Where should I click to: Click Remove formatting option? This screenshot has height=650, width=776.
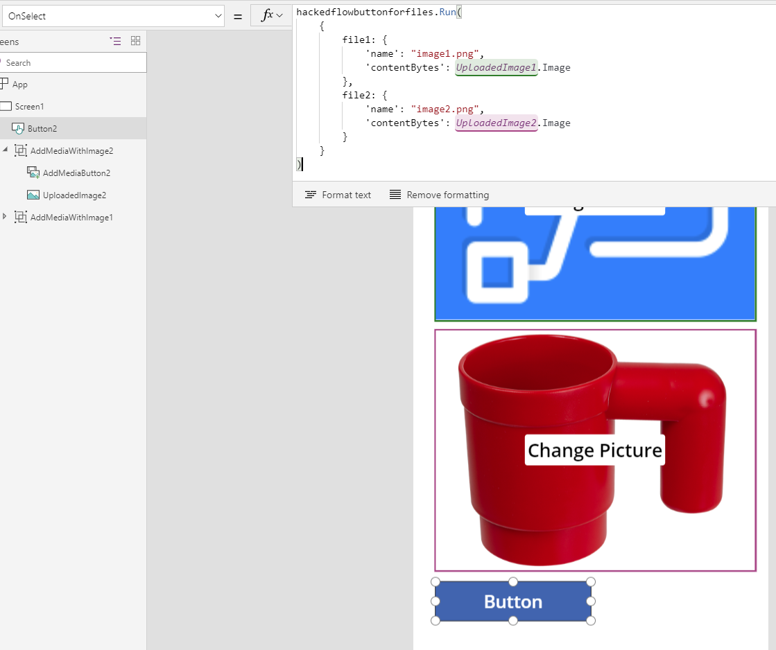point(440,195)
